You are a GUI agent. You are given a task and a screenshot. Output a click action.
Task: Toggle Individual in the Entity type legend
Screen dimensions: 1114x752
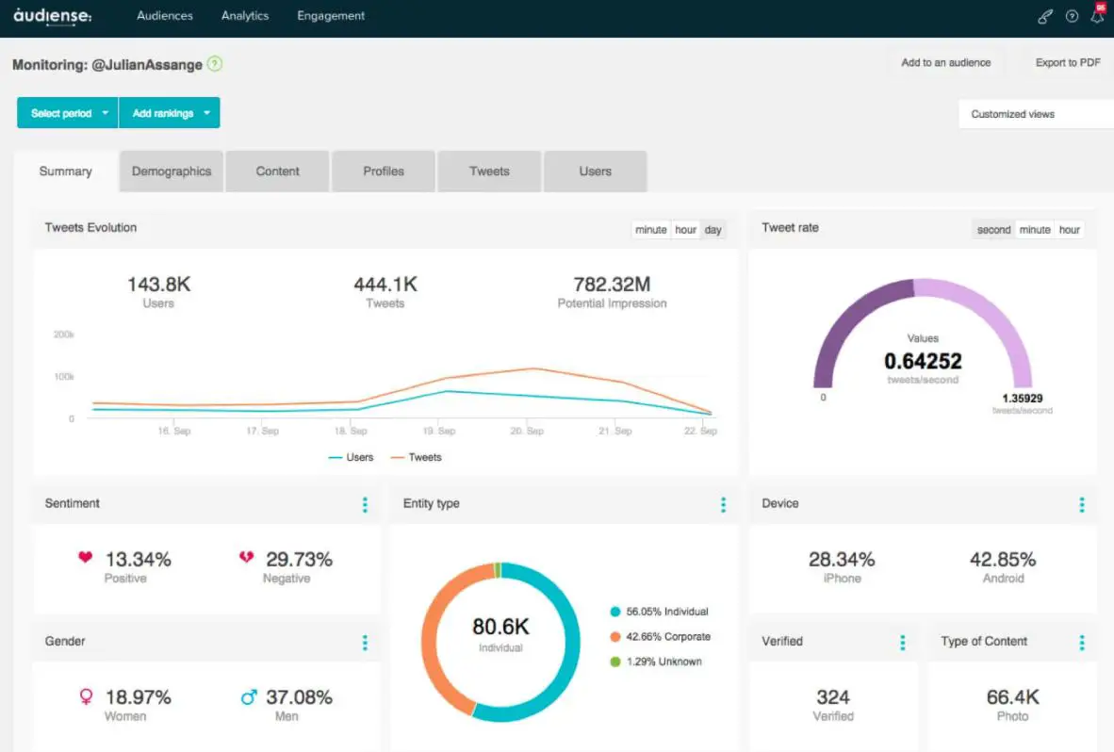[660, 612]
